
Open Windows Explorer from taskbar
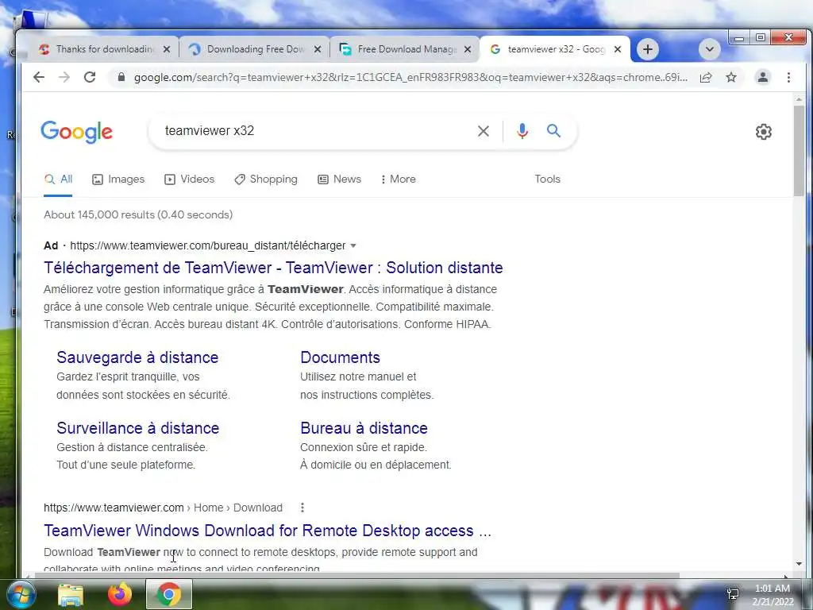tap(71, 595)
